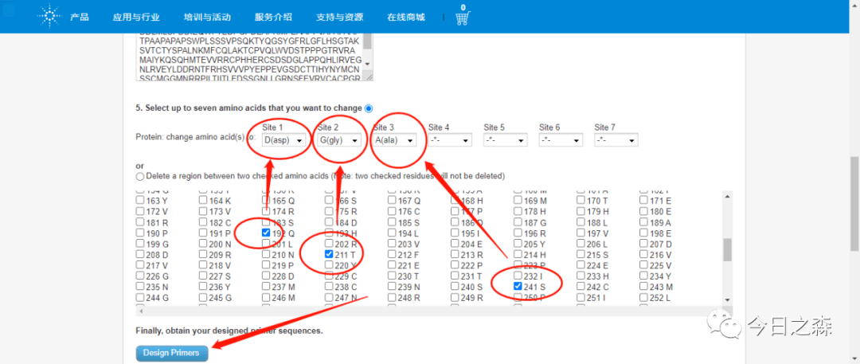The height and width of the screenshot is (364, 860).
Task: Open the Site 4 dropdown
Action: 450,140
